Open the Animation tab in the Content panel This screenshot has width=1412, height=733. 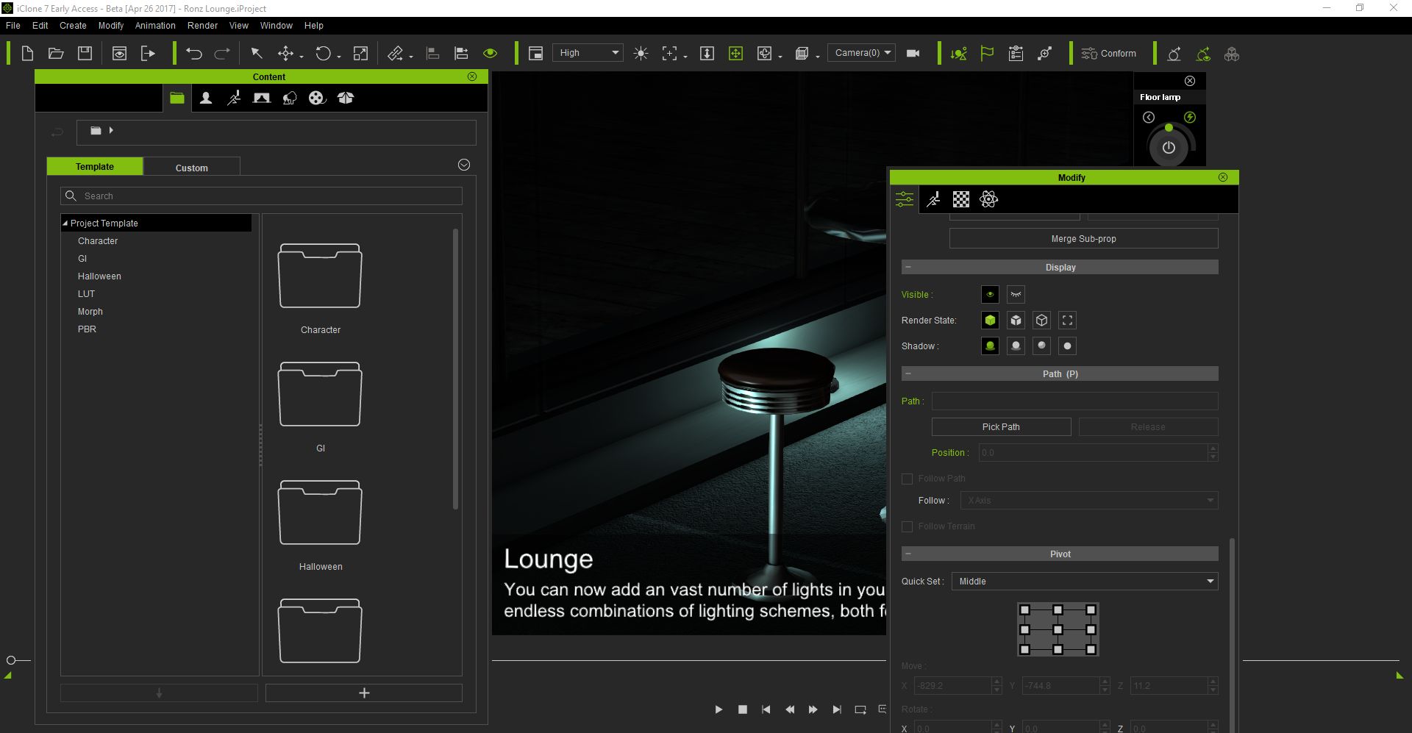pyautogui.click(x=234, y=98)
